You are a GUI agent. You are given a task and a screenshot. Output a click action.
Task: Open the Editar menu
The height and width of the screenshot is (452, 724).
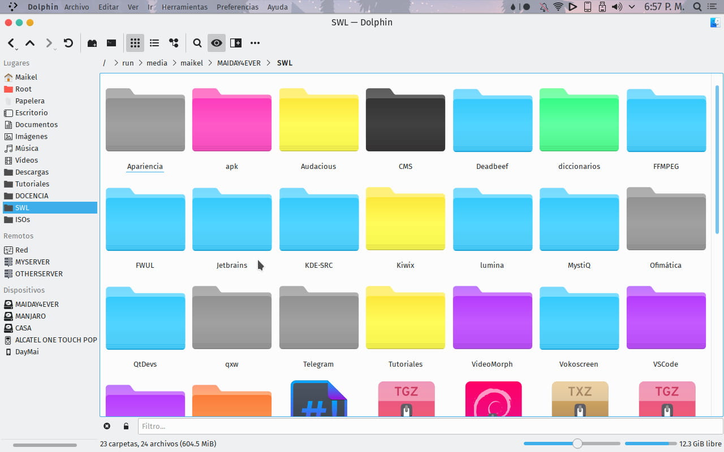pyautogui.click(x=109, y=7)
